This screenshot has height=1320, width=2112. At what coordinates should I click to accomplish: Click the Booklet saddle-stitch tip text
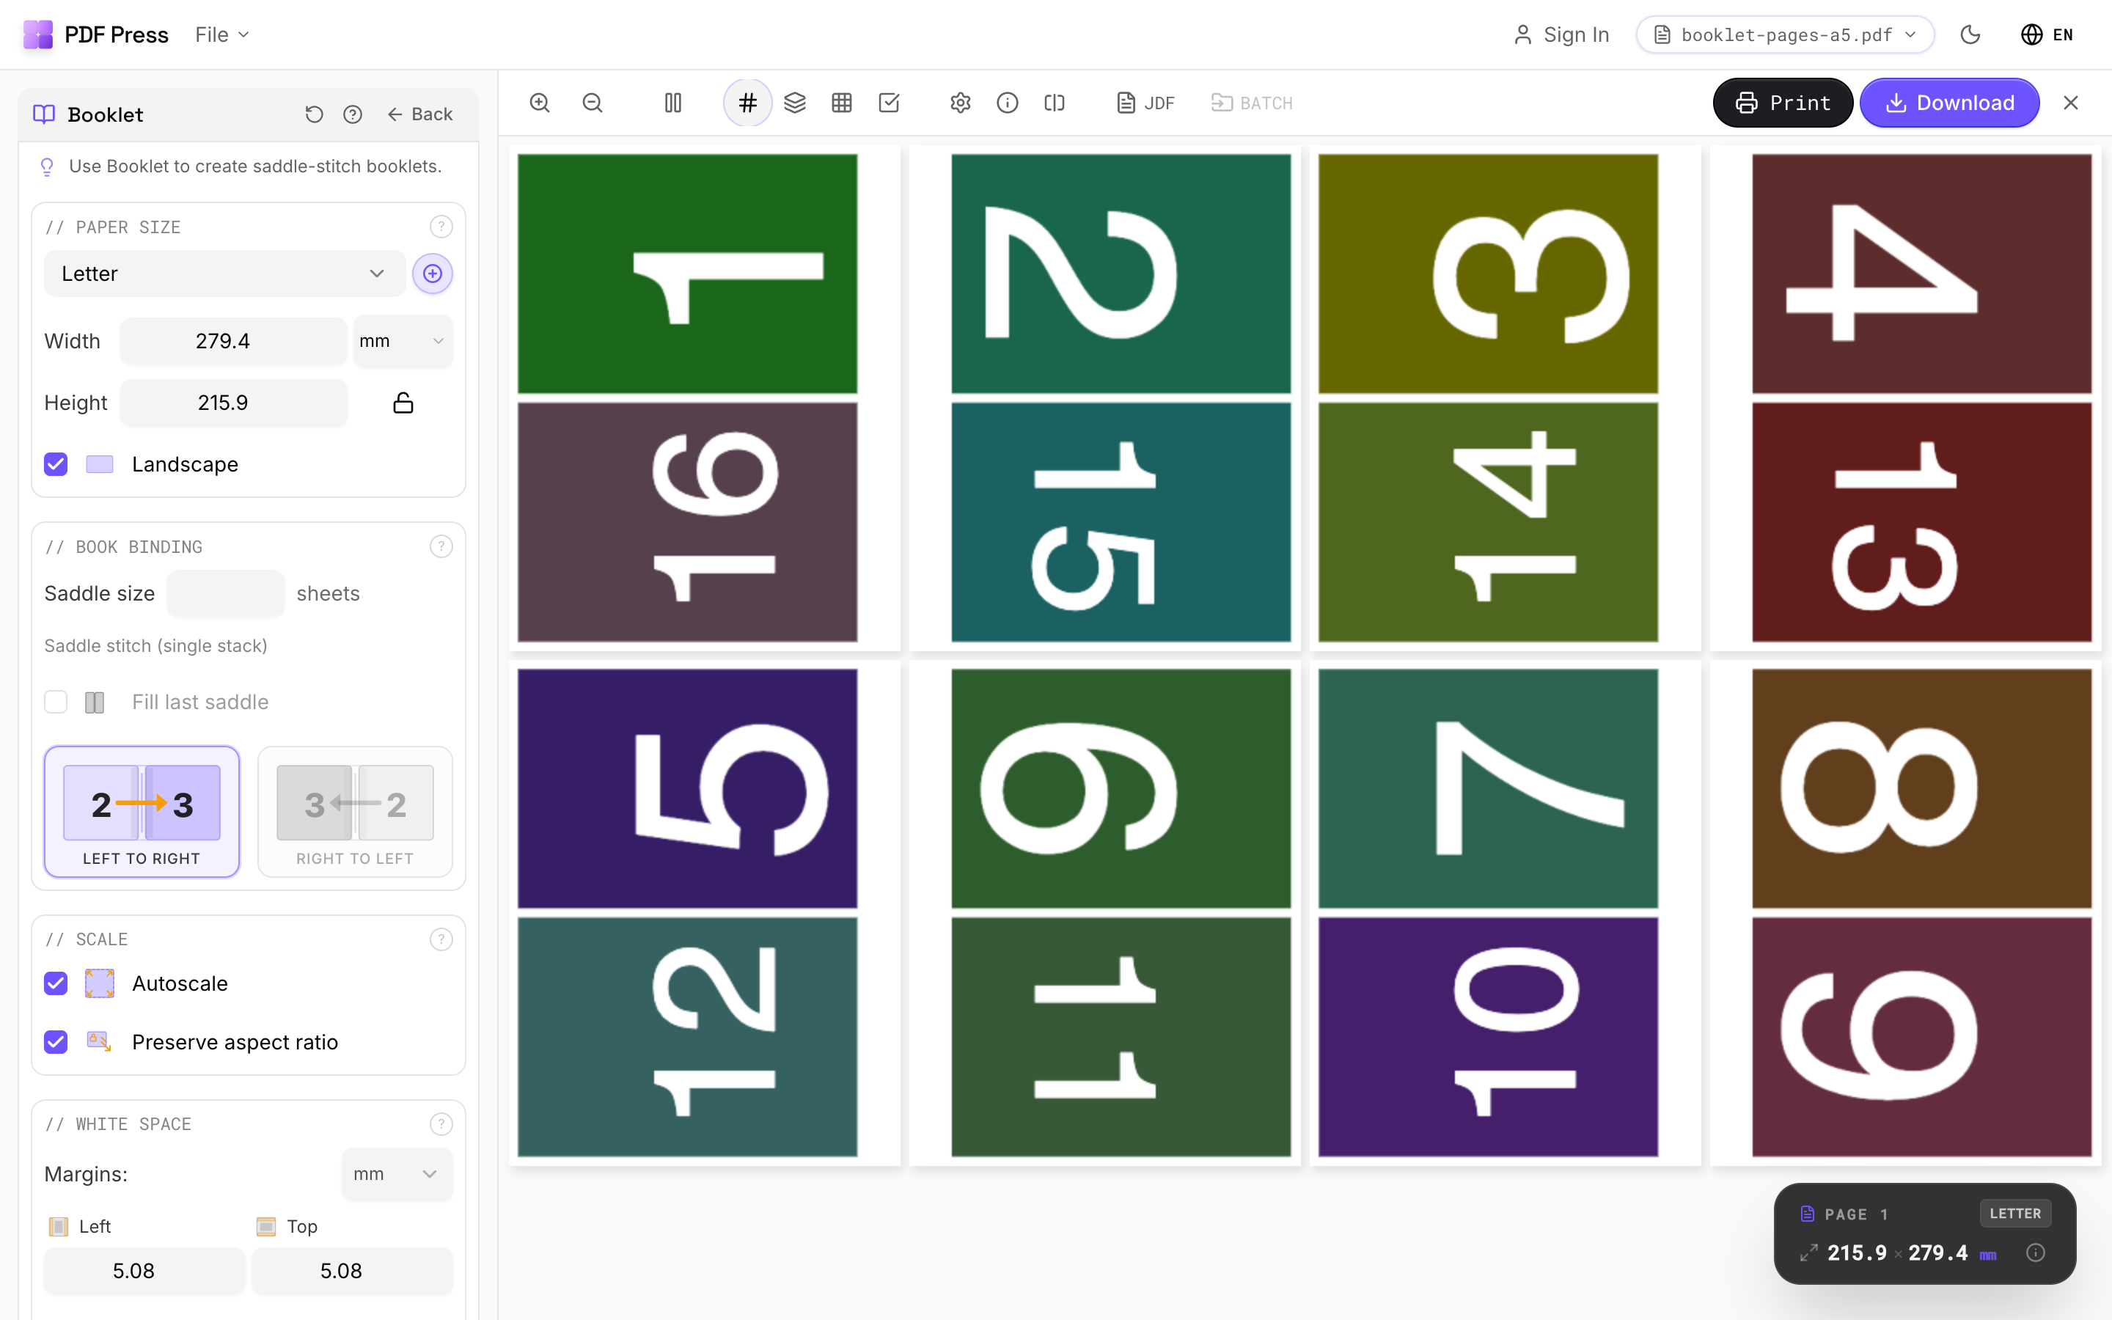tap(255, 166)
